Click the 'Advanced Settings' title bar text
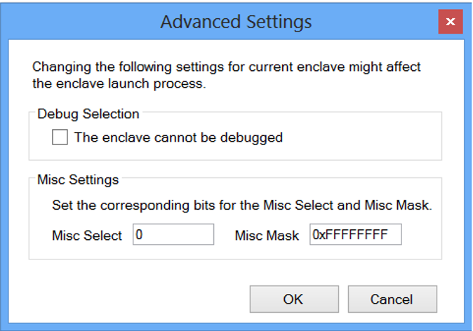 click(x=236, y=22)
